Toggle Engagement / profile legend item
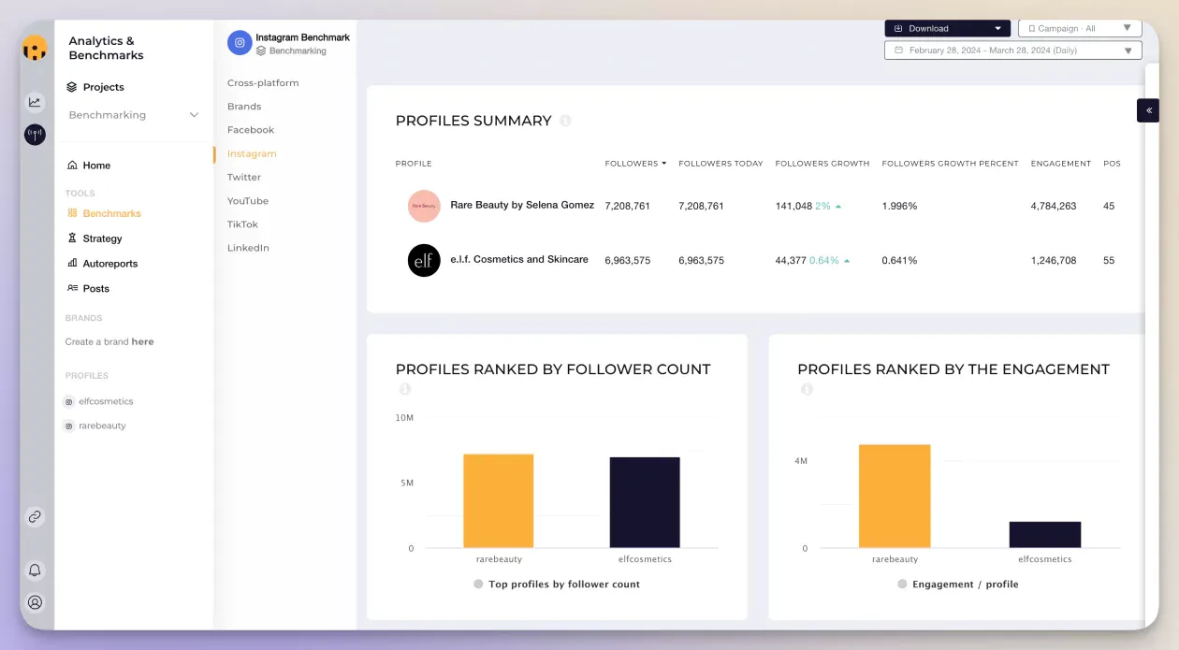This screenshot has height=650, width=1179. tap(958, 584)
